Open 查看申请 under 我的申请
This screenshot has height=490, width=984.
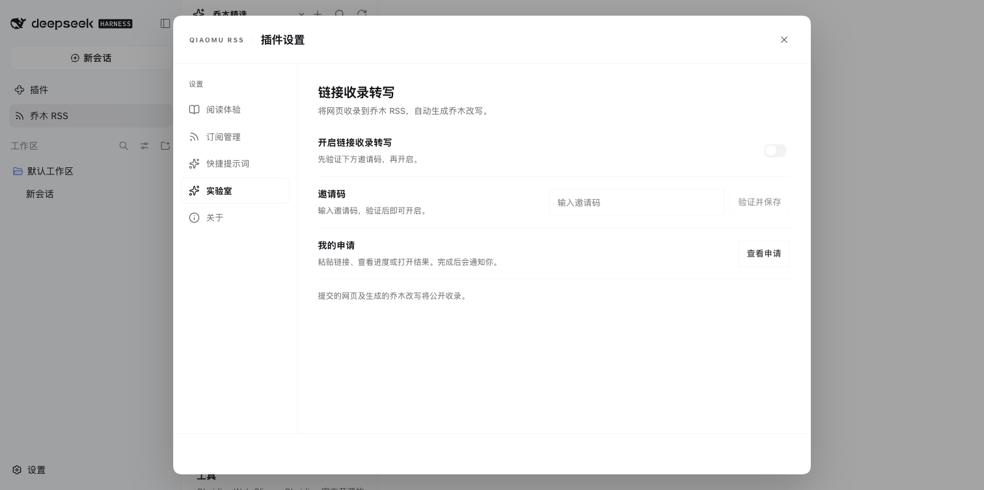point(764,254)
